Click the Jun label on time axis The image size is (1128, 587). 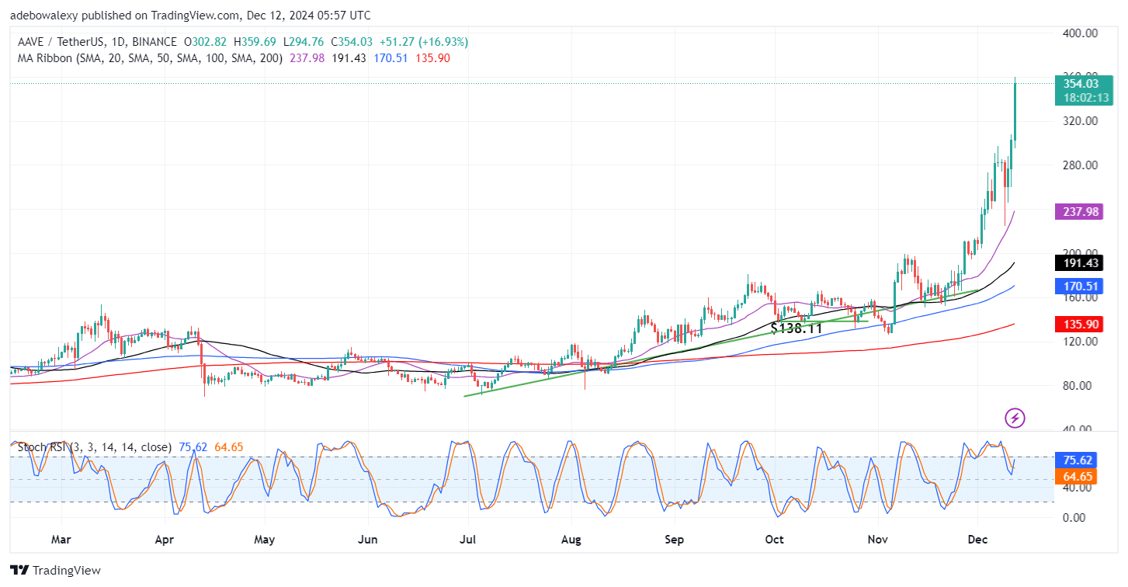368,540
